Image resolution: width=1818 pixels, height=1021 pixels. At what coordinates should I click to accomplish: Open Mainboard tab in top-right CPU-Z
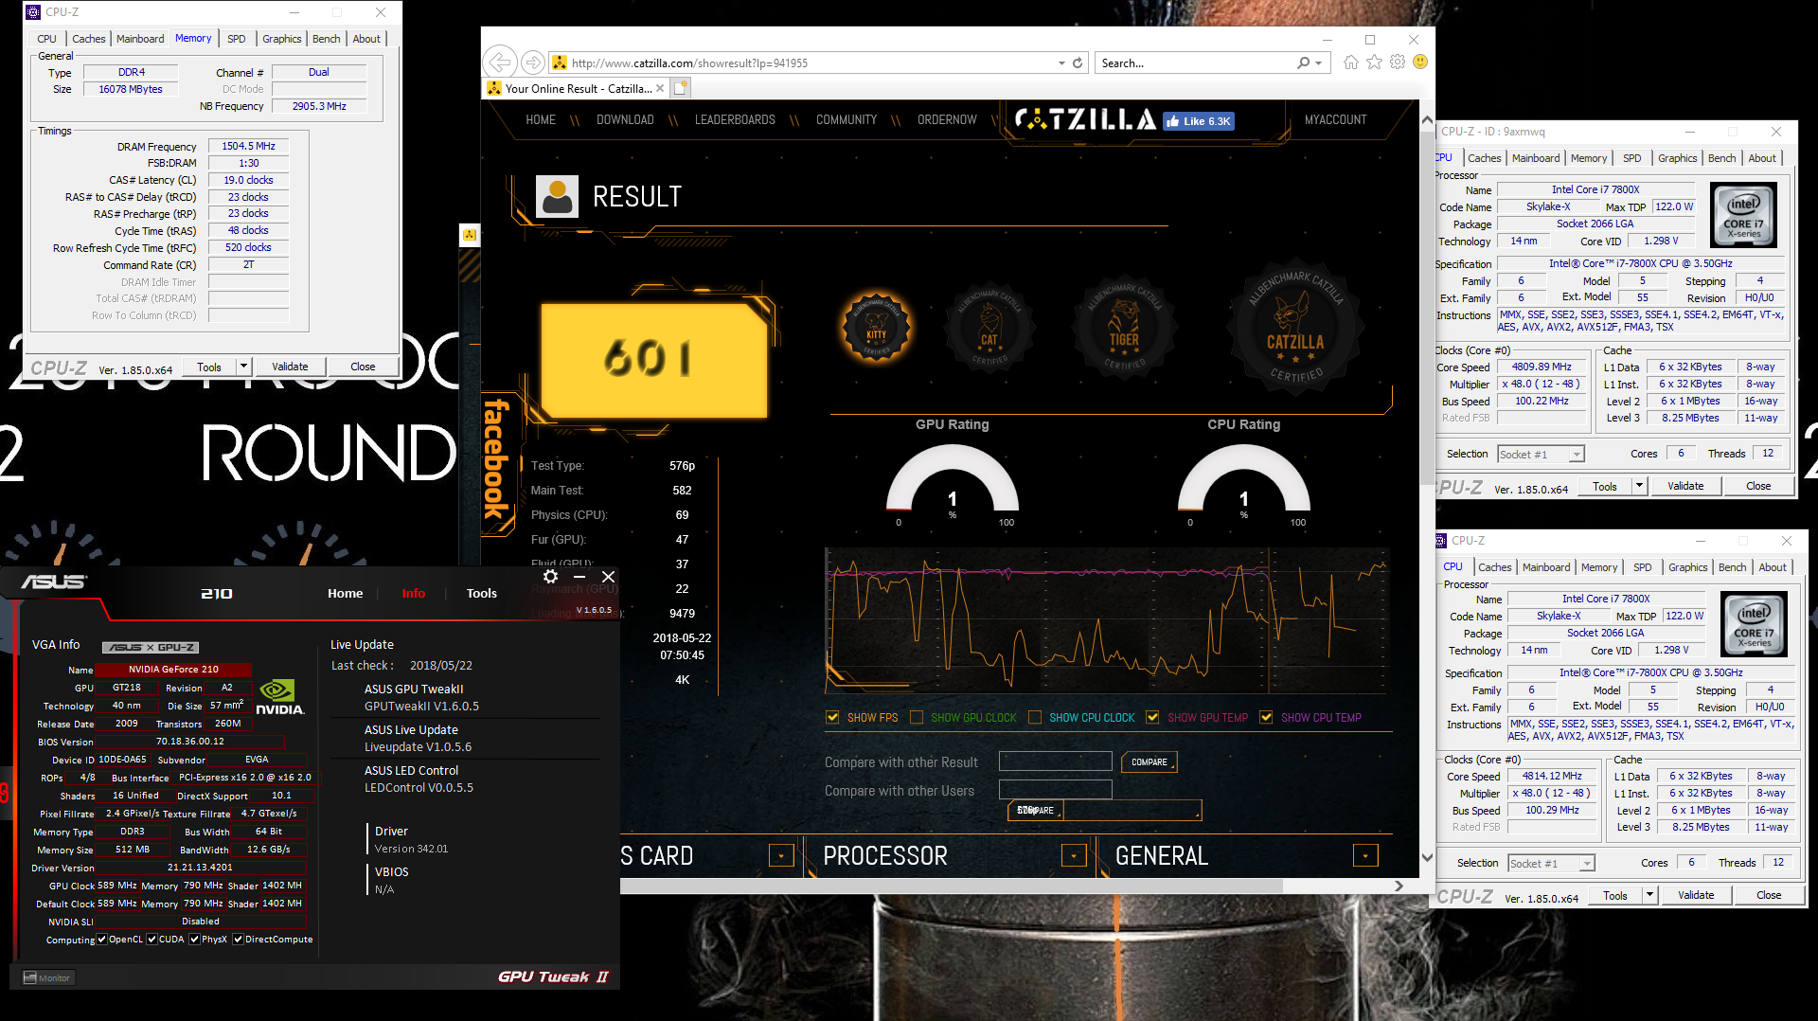(x=1535, y=158)
